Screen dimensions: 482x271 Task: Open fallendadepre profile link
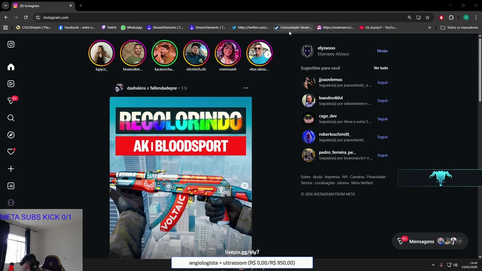pyautogui.click(x=163, y=88)
